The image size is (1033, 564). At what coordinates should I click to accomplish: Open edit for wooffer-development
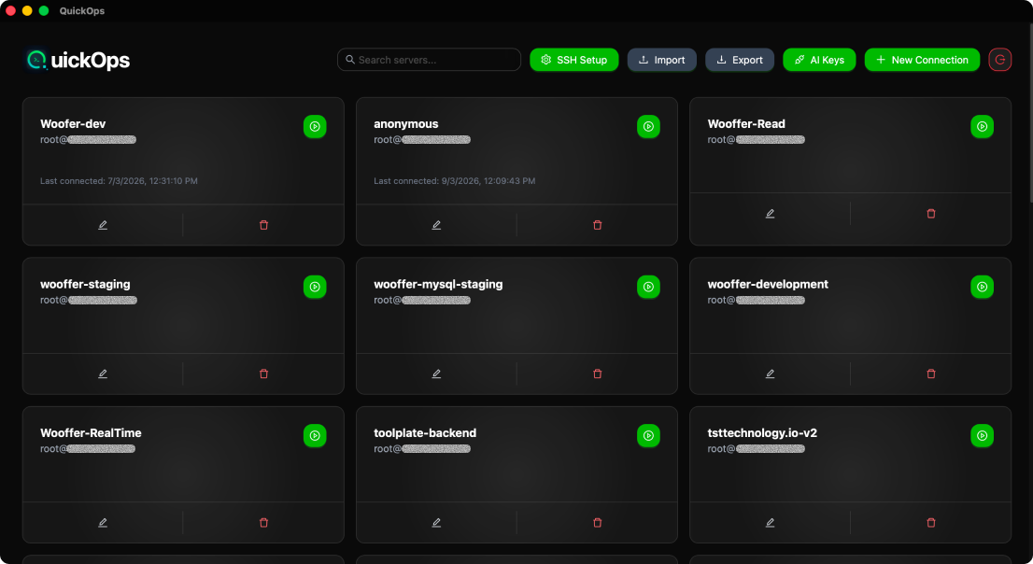pos(770,374)
